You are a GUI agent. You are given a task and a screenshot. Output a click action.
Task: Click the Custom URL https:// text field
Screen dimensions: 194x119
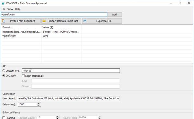pos(71,71)
